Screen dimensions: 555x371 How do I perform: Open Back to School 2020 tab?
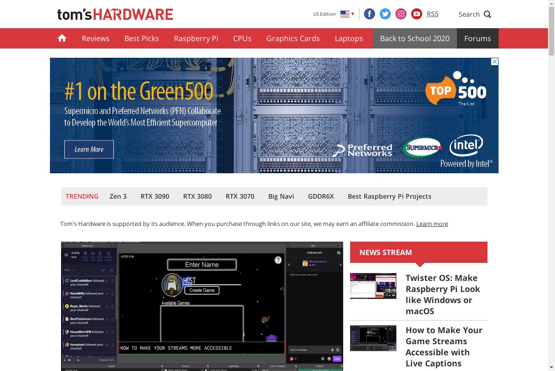click(415, 38)
